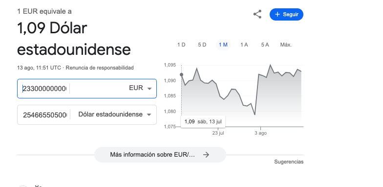Focus the EUR amount input field

click(x=44, y=89)
